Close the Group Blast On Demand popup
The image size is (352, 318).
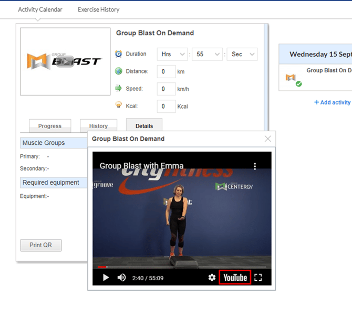click(x=268, y=139)
